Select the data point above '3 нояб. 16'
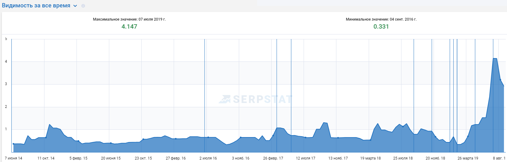507x162 pixels. (x=241, y=137)
